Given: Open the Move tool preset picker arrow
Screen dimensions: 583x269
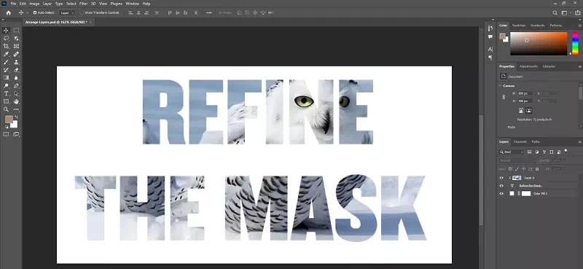Looking at the screenshot, I should pyautogui.click(x=27, y=12).
